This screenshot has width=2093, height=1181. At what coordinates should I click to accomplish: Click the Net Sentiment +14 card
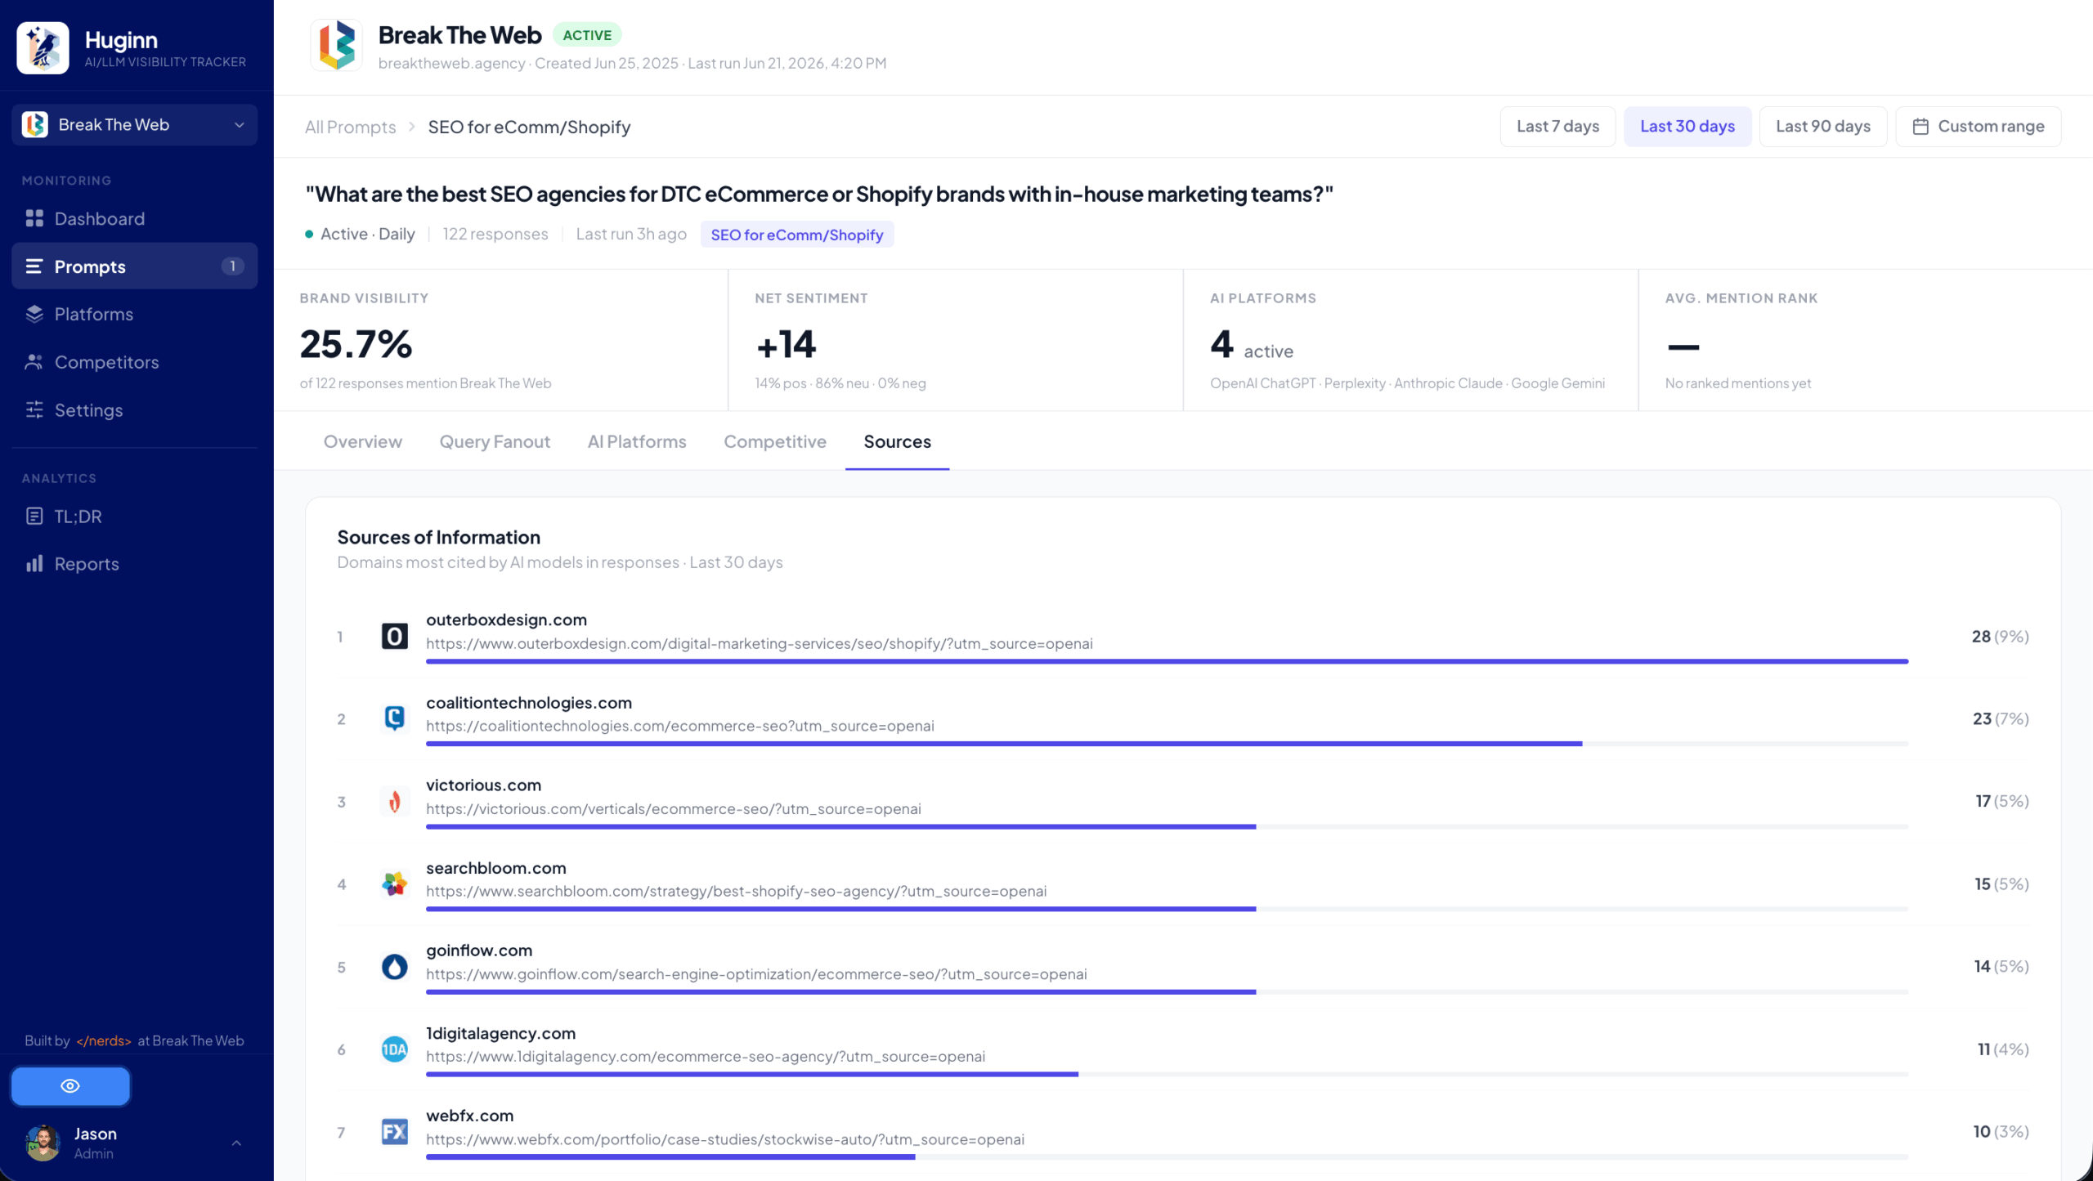coord(956,340)
